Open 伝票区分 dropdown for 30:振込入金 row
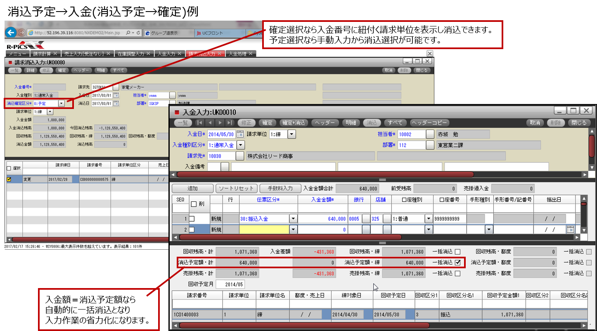The image size is (597, 331). click(293, 219)
